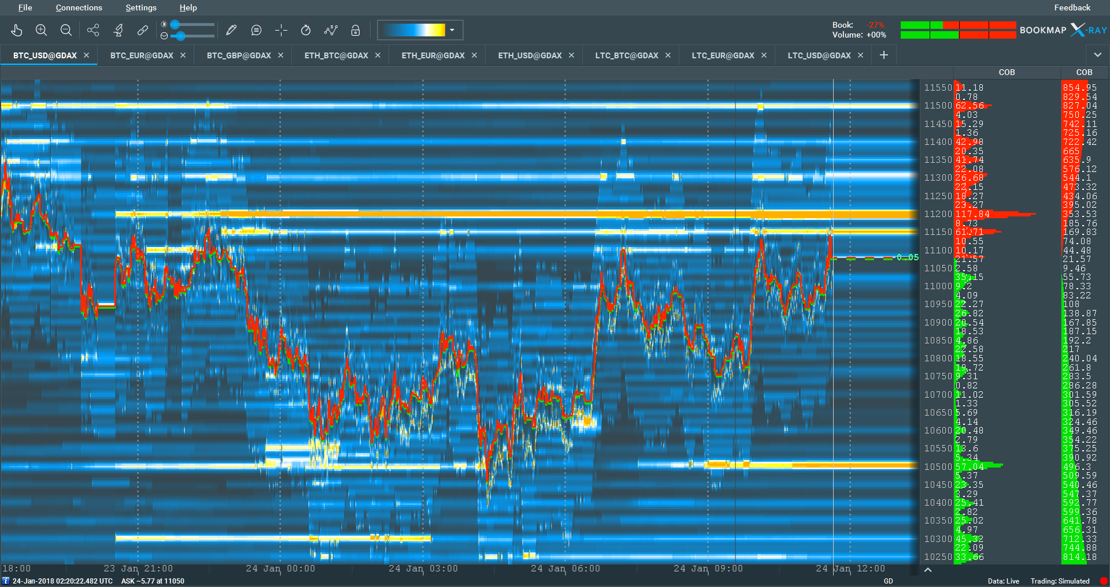Adjust the upper brightness slider handle
The height and width of the screenshot is (587, 1110).
(x=175, y=25)
